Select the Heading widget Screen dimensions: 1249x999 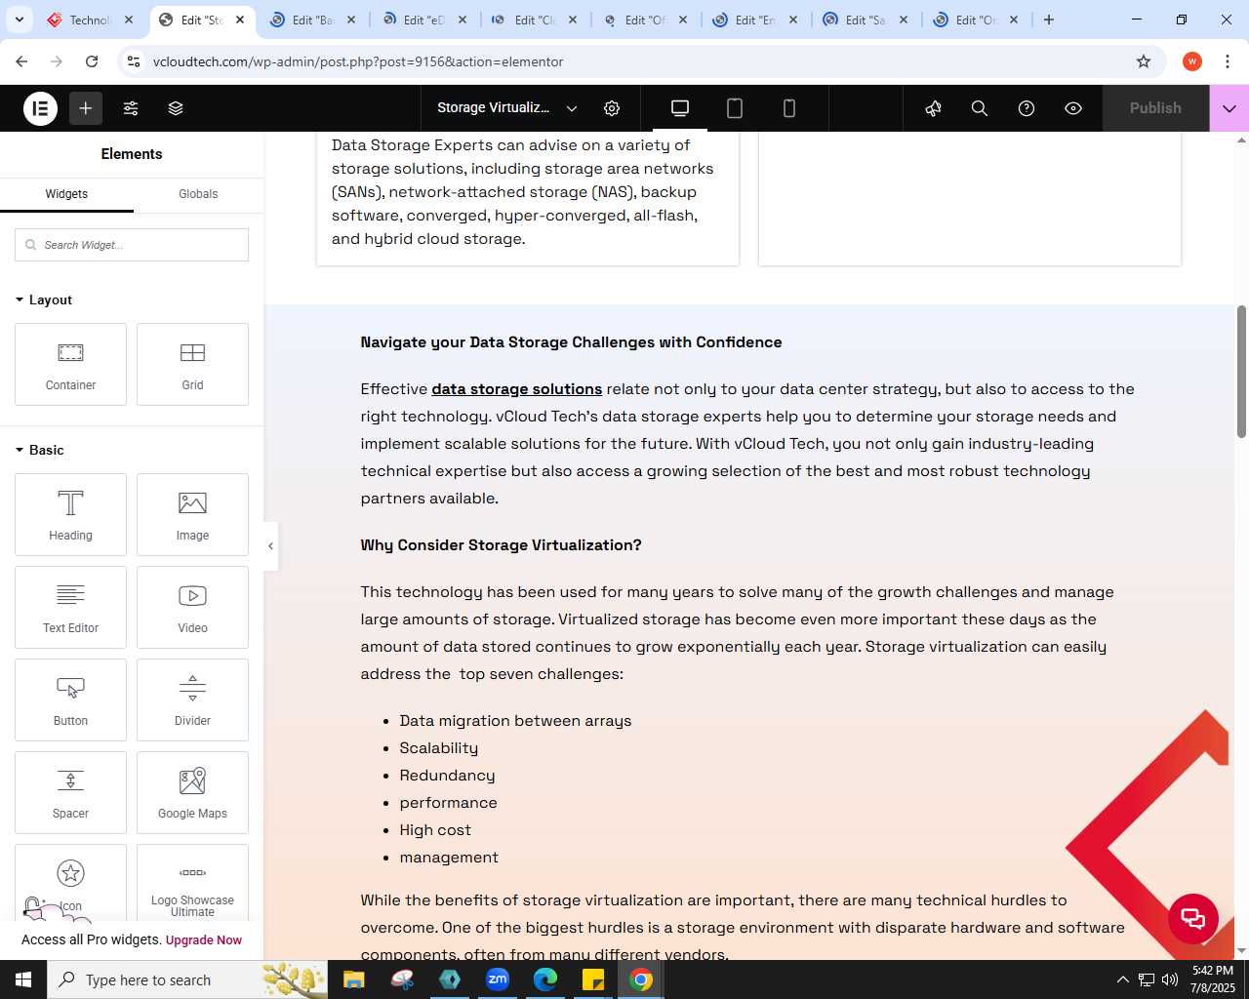[70, 514]
